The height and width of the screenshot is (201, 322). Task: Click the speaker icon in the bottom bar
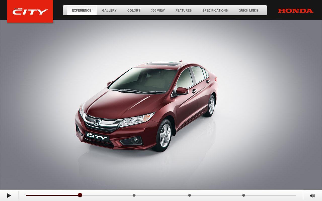[312, 195]
